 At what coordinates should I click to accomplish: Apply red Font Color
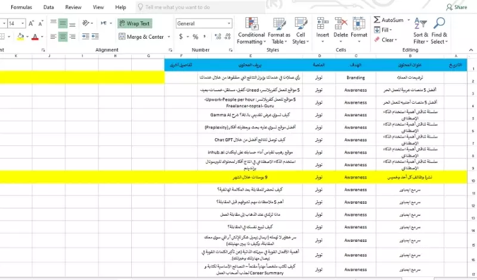point(35,37)
